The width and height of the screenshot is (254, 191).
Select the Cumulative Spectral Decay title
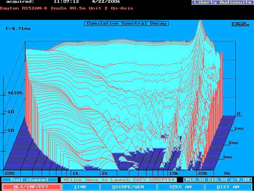pyautogui.click(x=126, y=23)
